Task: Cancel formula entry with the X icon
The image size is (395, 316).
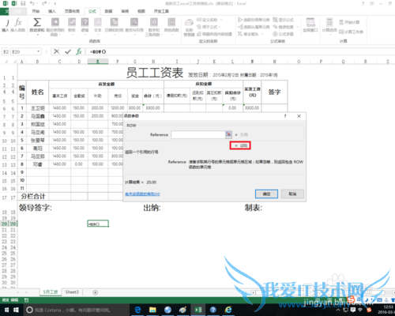Action: [57, 51]
